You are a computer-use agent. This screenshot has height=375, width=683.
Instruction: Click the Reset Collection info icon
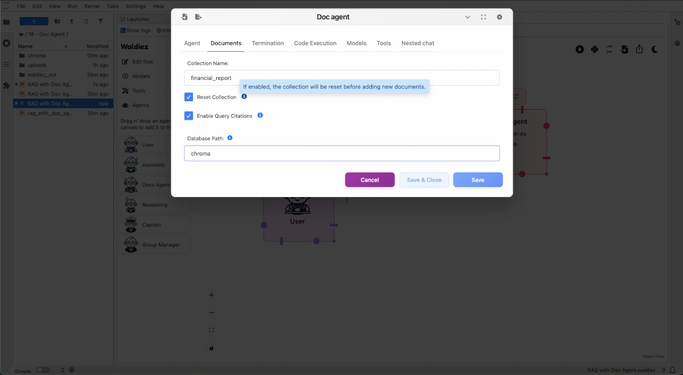pos(244,97)
